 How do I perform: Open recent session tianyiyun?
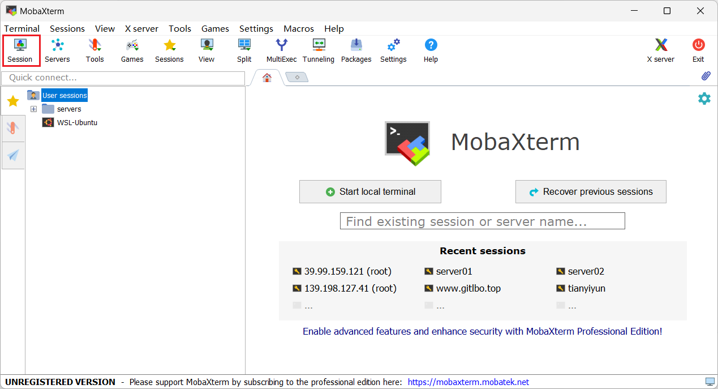[581, 288]
